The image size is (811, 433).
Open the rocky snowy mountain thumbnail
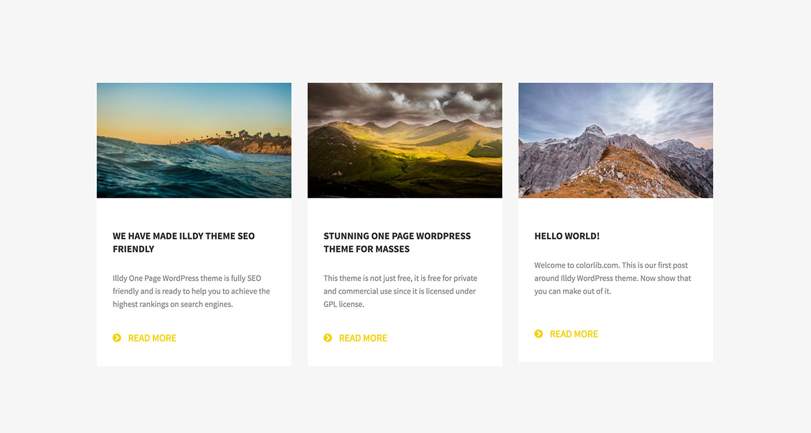tap(616, 140)
